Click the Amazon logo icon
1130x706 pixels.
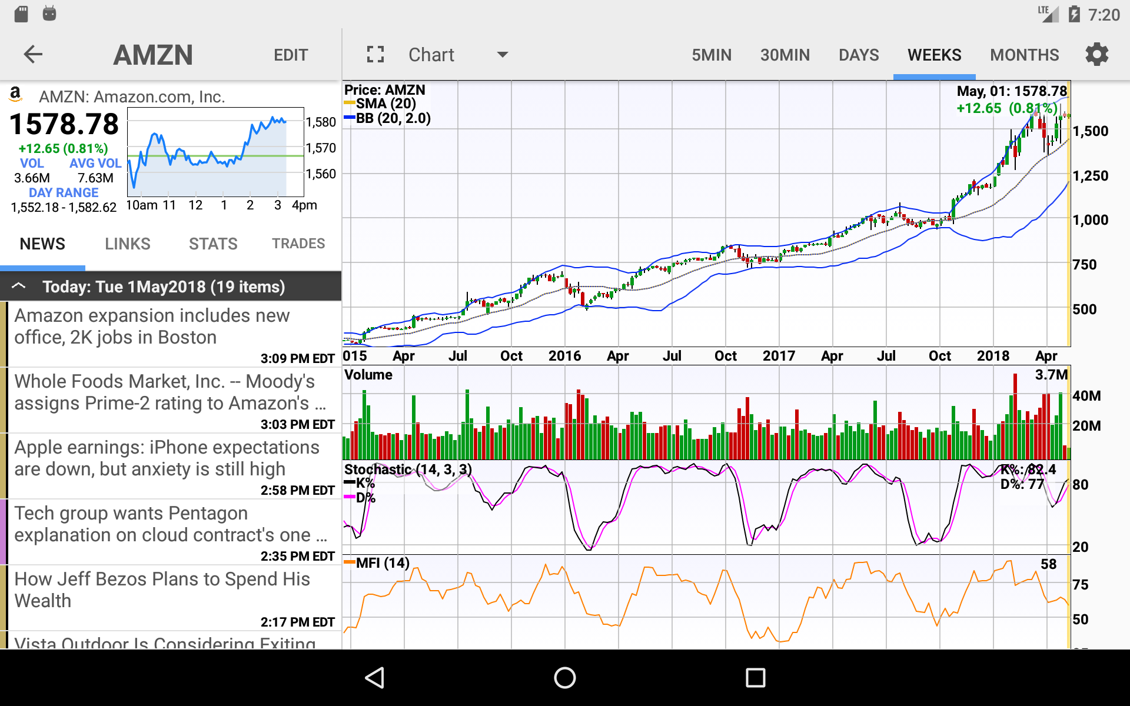click(x=15, y=95)
